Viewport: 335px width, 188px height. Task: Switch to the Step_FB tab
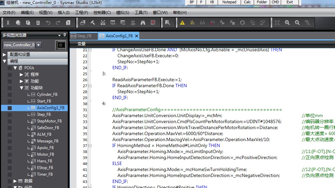[84, 36]
